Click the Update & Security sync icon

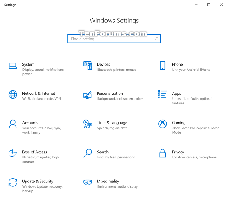tap(13, 182)
